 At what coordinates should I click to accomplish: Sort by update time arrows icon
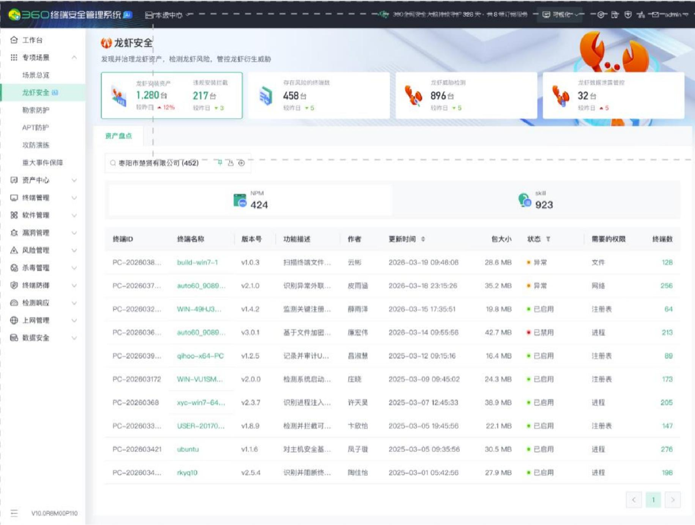click(423, 239)
